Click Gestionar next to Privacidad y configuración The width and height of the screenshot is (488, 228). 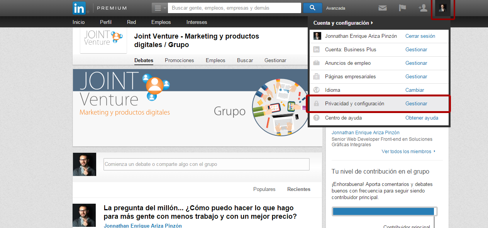(416, 103)
